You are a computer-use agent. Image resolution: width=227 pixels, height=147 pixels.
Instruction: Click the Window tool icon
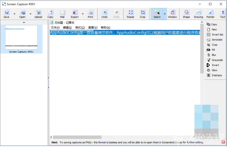(172, 14)
